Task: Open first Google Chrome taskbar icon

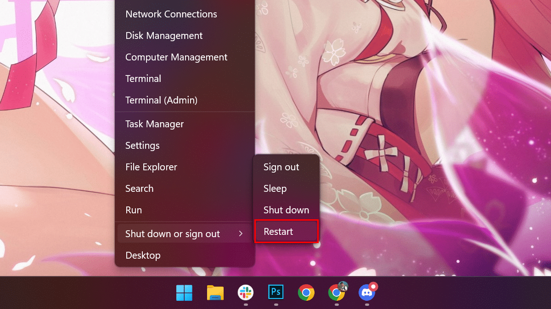Action: point(306,293)
